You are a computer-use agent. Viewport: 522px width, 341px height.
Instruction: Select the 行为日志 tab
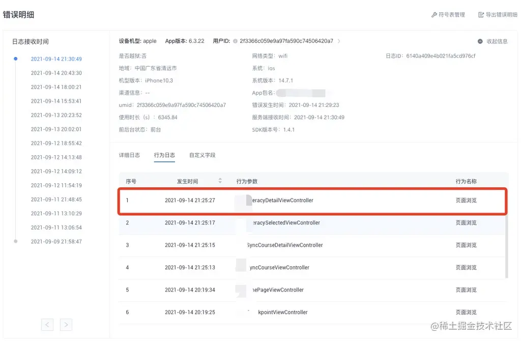(164, 155)
